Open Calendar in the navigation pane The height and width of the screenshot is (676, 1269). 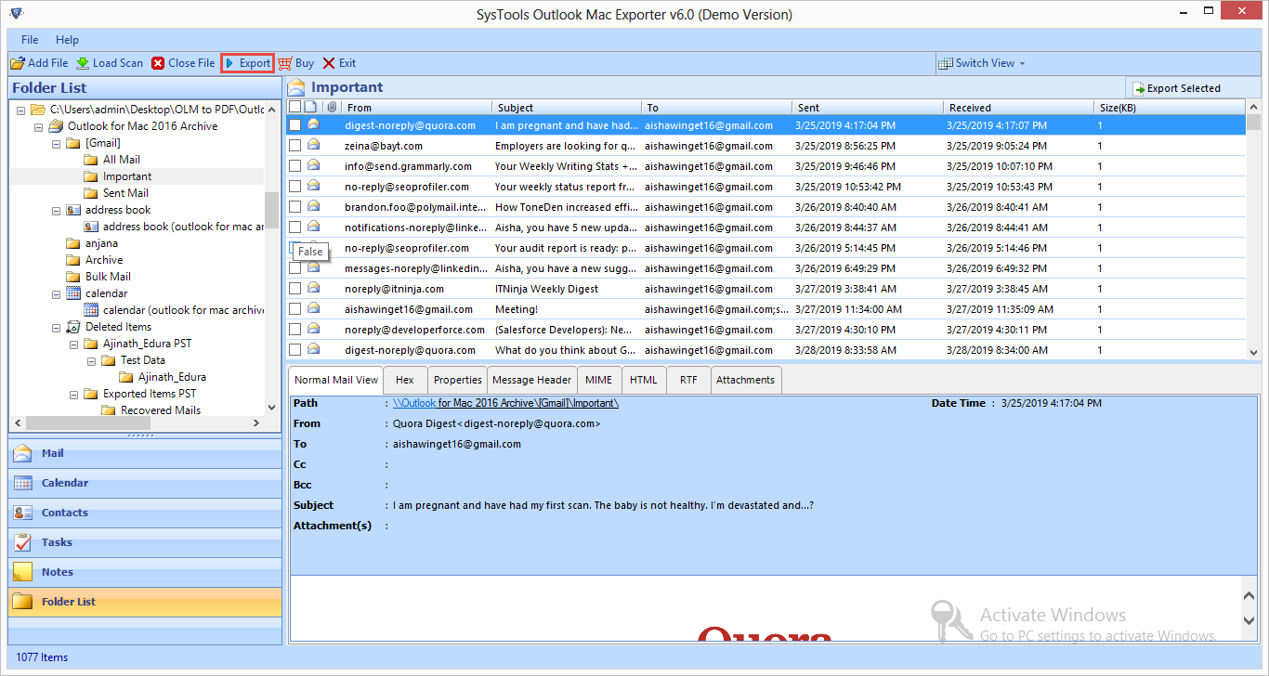coord(64,483)
